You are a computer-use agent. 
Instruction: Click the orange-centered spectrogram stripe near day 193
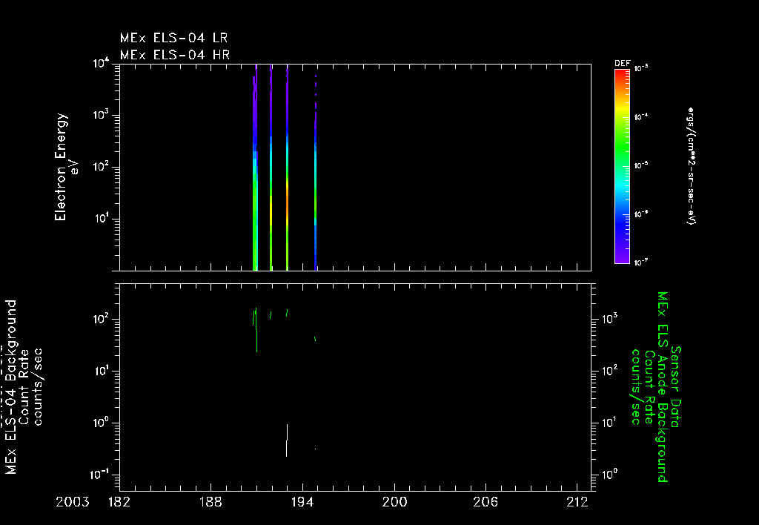287,167
